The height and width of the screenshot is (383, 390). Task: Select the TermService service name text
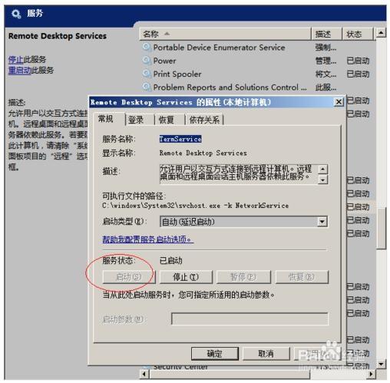click(180, 139)
